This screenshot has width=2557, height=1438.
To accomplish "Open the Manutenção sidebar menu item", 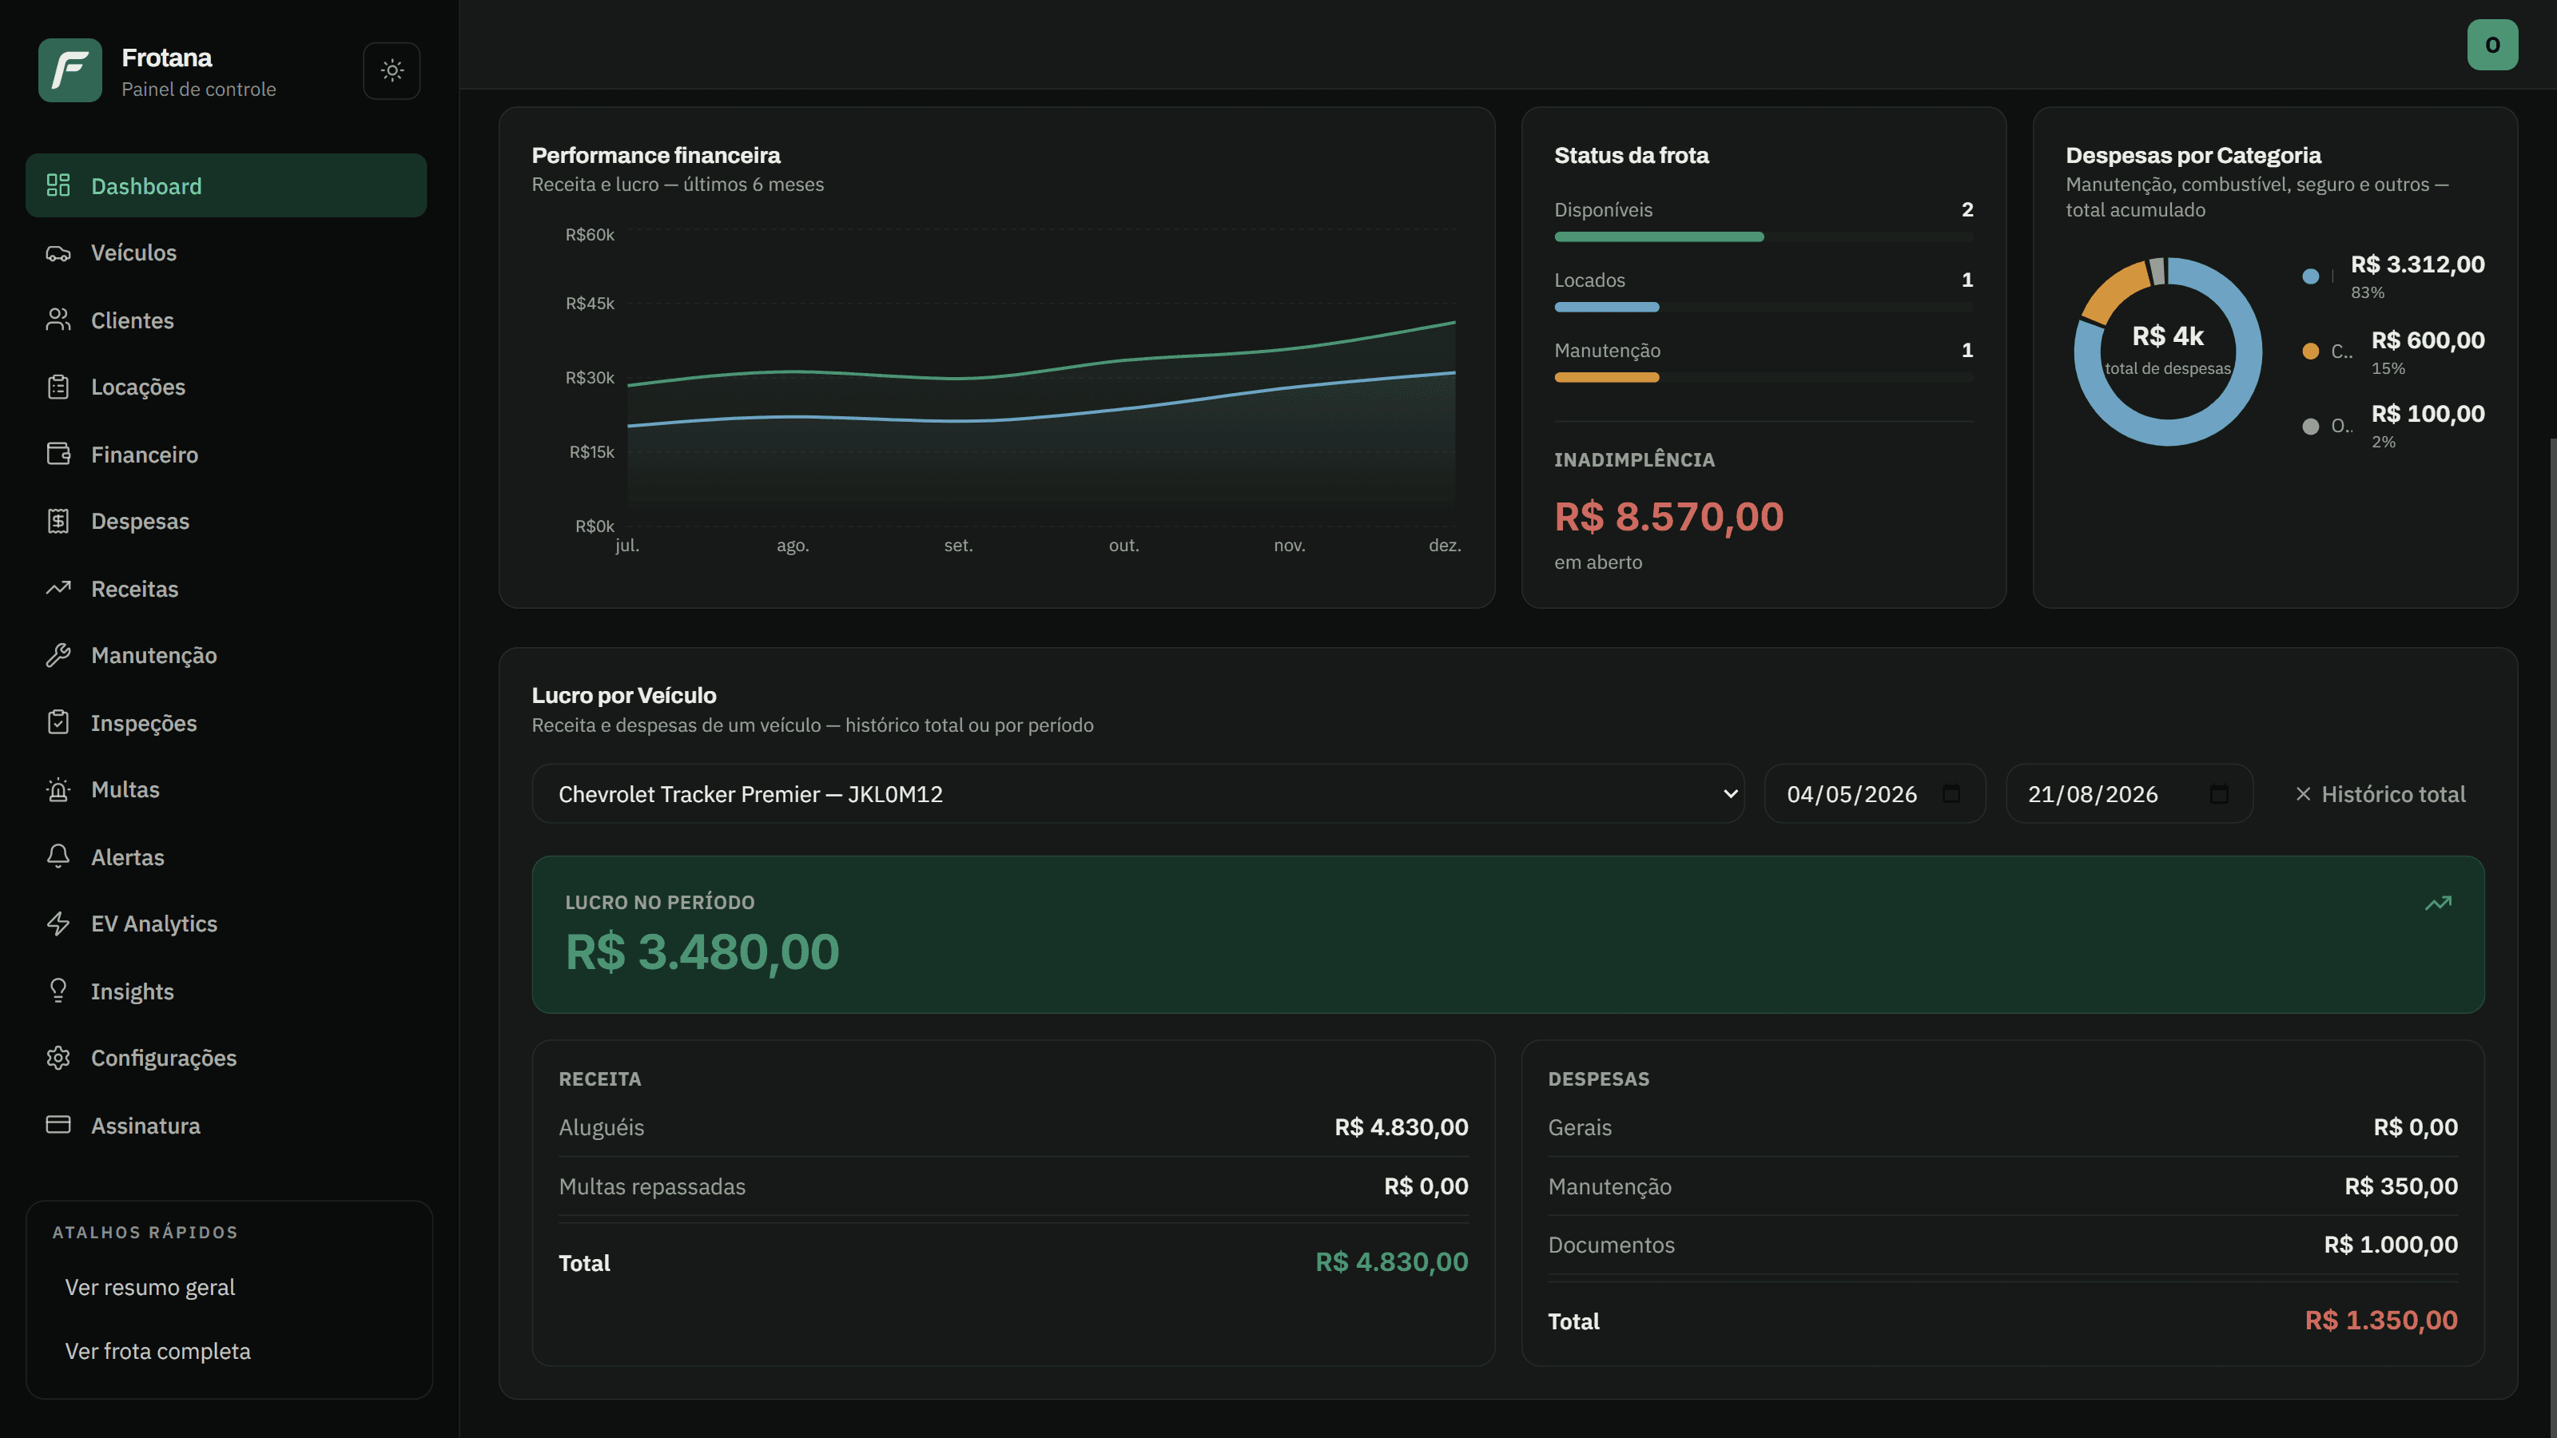I will 226,655.
